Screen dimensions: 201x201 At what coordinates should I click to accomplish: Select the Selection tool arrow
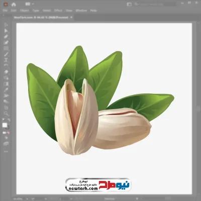pyautogui.click(x=6, y=25)
